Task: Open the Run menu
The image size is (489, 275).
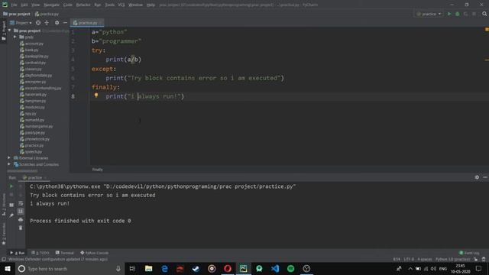Action: click(98, 5)
